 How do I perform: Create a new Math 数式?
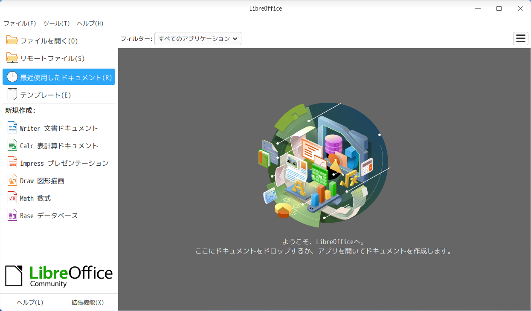[x=59, y=198]
